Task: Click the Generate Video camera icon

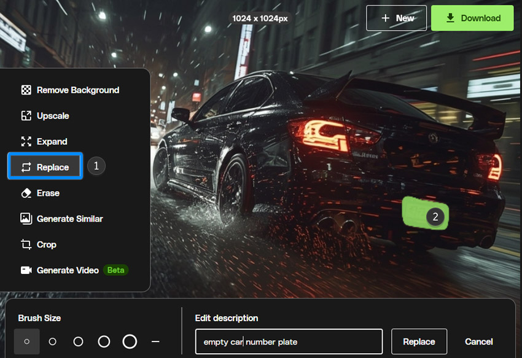Action: (x=26, y=270)
